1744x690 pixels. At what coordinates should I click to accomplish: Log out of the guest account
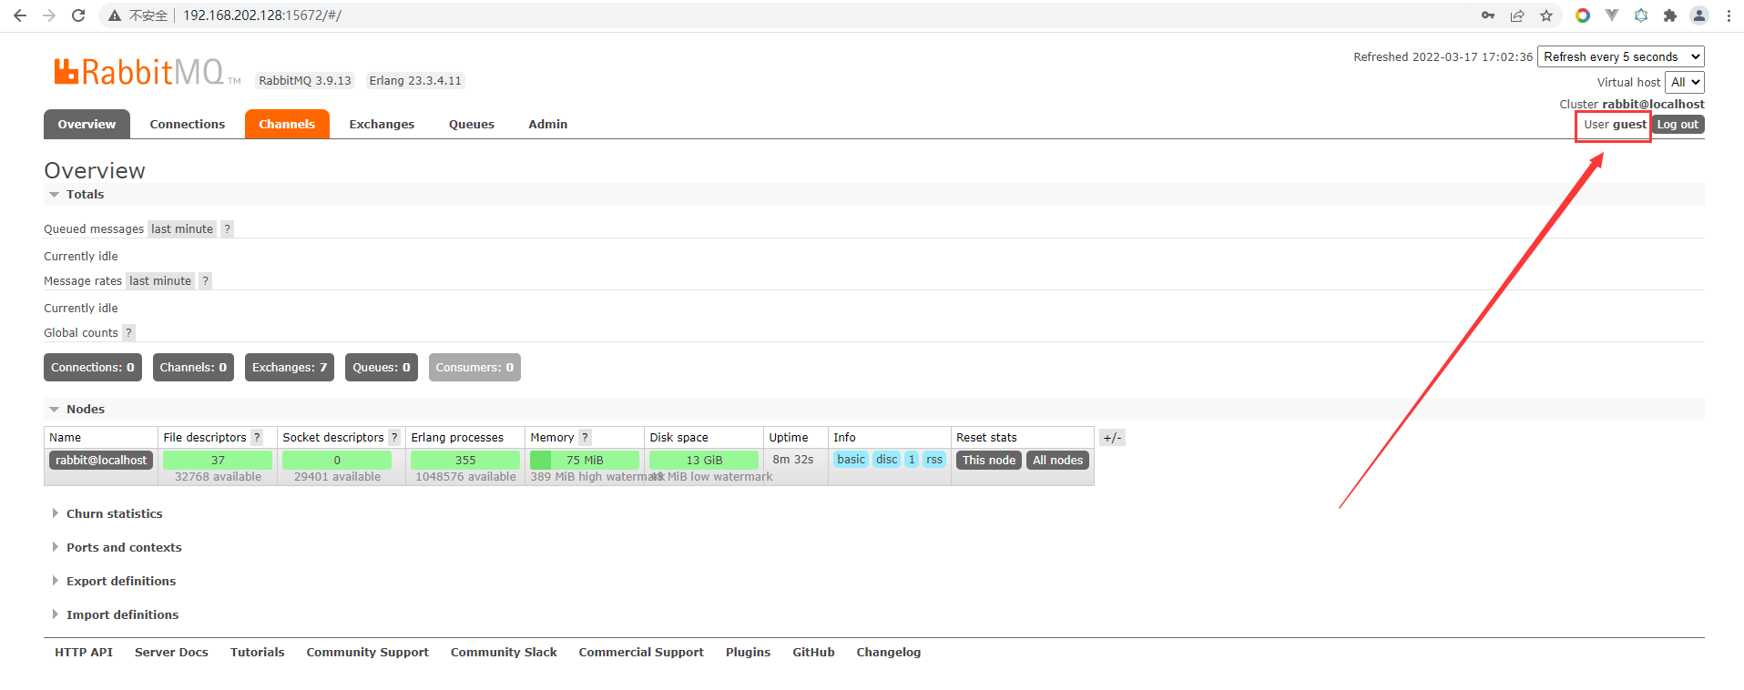pyautogui.click(x=1678, y=125)
